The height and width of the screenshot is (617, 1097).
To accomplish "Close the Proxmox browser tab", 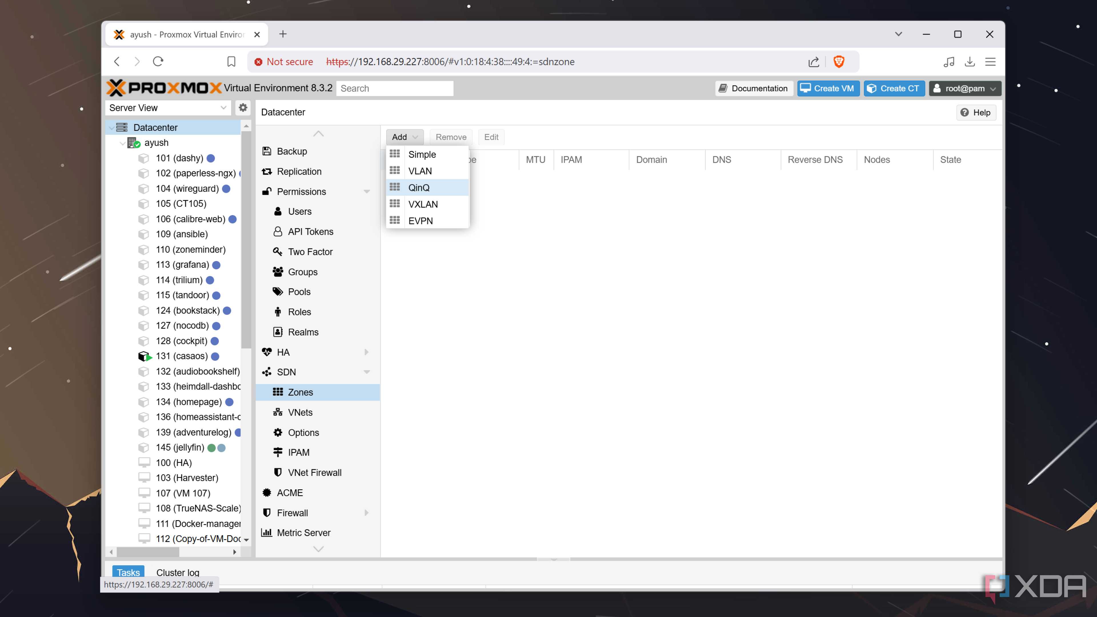I will tap(257, 35).
